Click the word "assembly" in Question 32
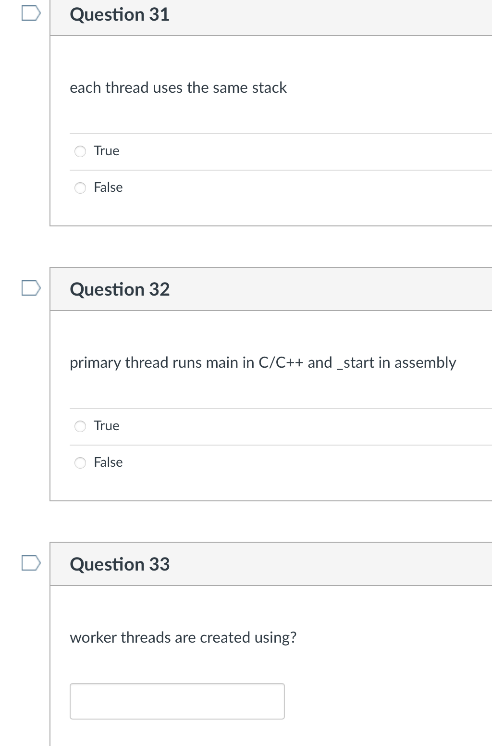 pos(425,362)
